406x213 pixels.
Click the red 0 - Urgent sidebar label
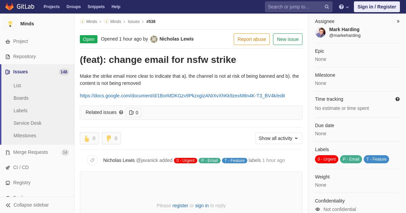tap(326, 159)
